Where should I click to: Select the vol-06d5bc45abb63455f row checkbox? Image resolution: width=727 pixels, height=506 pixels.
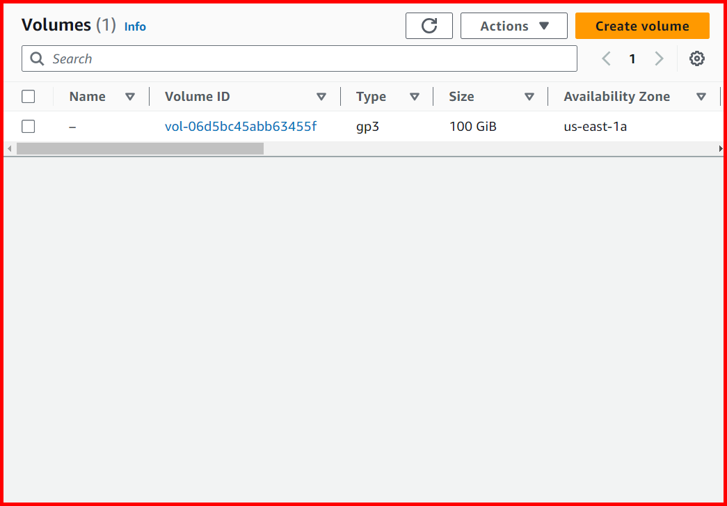click(29, 126)
